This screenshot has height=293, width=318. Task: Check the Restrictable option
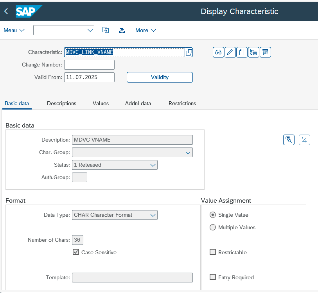(x=212, y=252)
